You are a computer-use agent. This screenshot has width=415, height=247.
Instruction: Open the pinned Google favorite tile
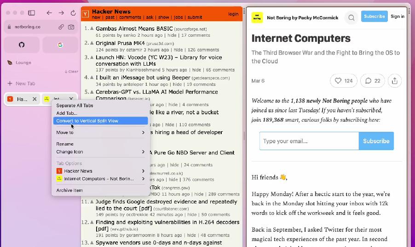(60, 45)
